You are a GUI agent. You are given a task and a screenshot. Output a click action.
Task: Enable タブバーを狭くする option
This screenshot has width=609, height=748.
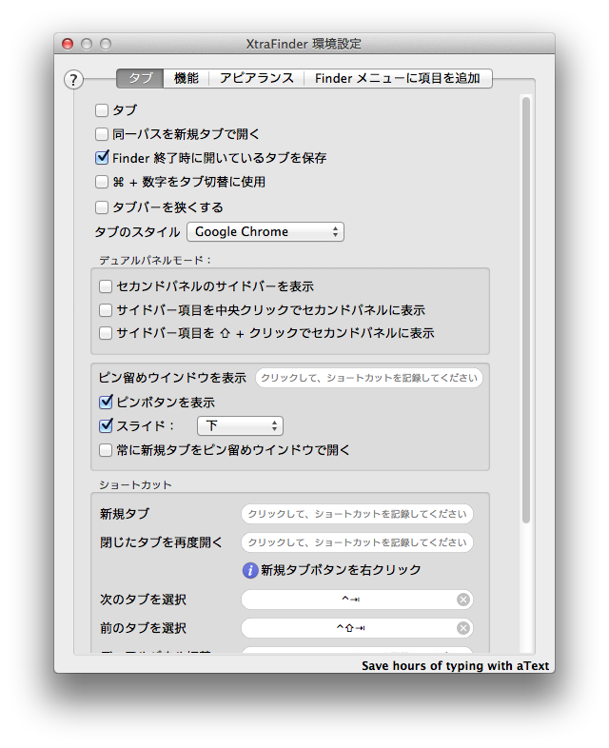point(102,207)
